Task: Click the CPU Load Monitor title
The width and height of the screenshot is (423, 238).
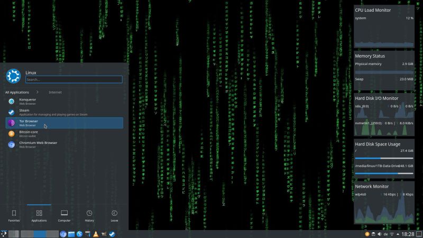Action: [373, 10]
